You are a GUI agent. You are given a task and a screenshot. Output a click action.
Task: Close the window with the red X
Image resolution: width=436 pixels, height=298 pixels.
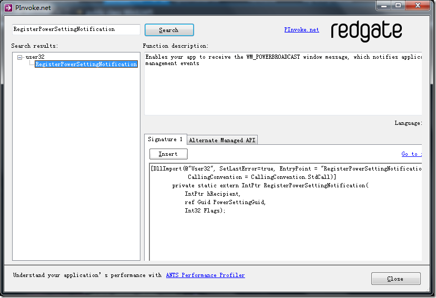[418, 6]
